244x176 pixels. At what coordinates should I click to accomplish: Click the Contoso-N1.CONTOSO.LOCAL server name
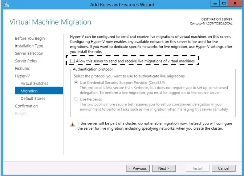click(x=211, y=23)
